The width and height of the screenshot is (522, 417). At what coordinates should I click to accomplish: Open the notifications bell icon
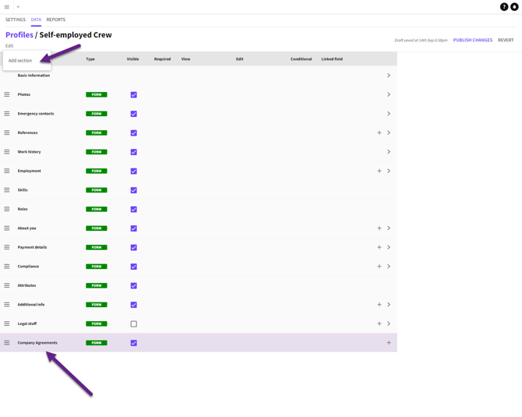[x=514, y=7]
